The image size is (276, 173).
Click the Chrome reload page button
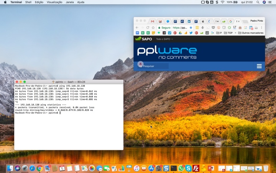148,28
